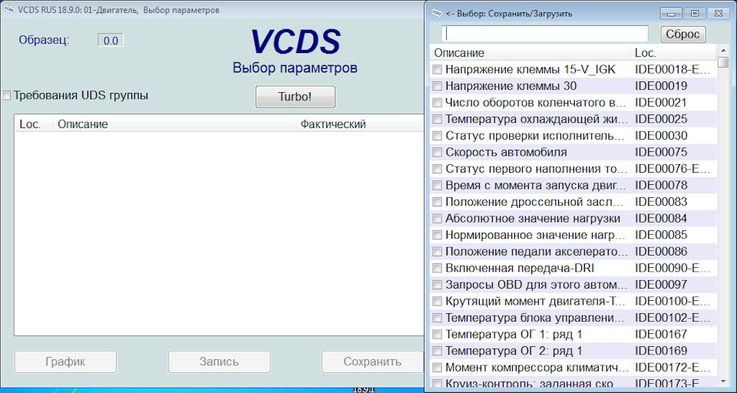The width and height of the screenshot is (737, 393).
Task: Click the График button
Action: pos(65,362)
